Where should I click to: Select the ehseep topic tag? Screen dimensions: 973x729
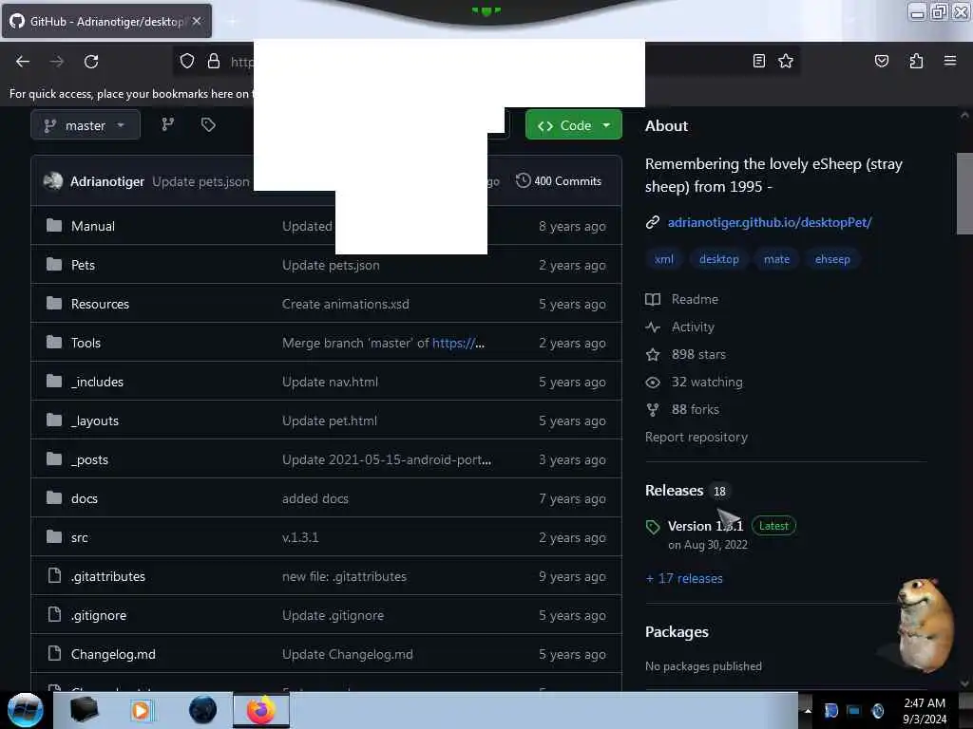832,259
